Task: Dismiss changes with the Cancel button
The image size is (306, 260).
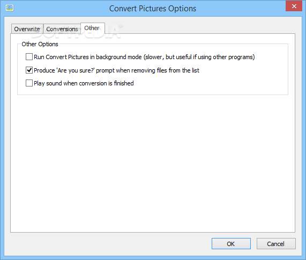Action: pos(276,243)
